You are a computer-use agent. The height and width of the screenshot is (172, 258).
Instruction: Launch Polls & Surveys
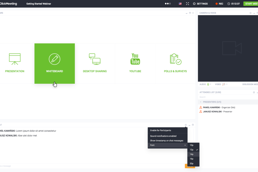175,63
